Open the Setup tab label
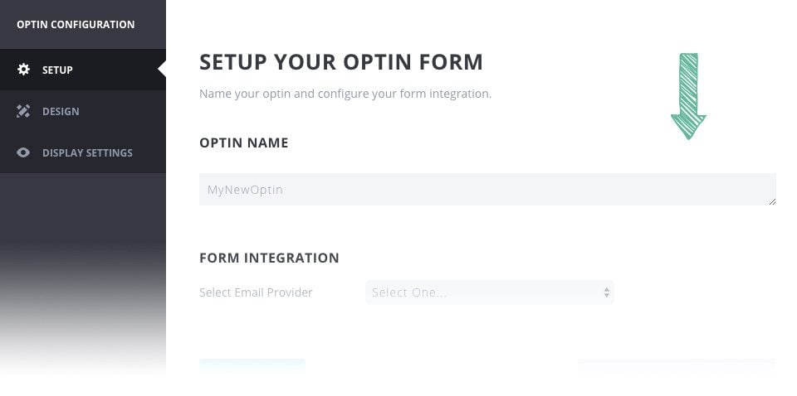This screenshot has height=396, width=797. (x=57, y=70)
